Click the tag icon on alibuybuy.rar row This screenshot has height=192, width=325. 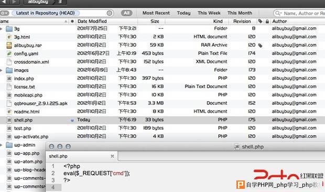tap(261, 46)
